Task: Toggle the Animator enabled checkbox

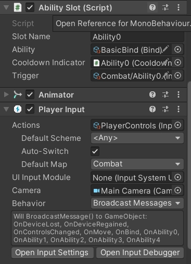Action: (x=30, y=94)
